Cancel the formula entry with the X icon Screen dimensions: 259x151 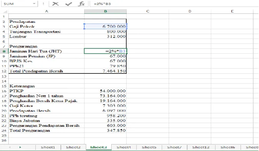pos(55,3)
